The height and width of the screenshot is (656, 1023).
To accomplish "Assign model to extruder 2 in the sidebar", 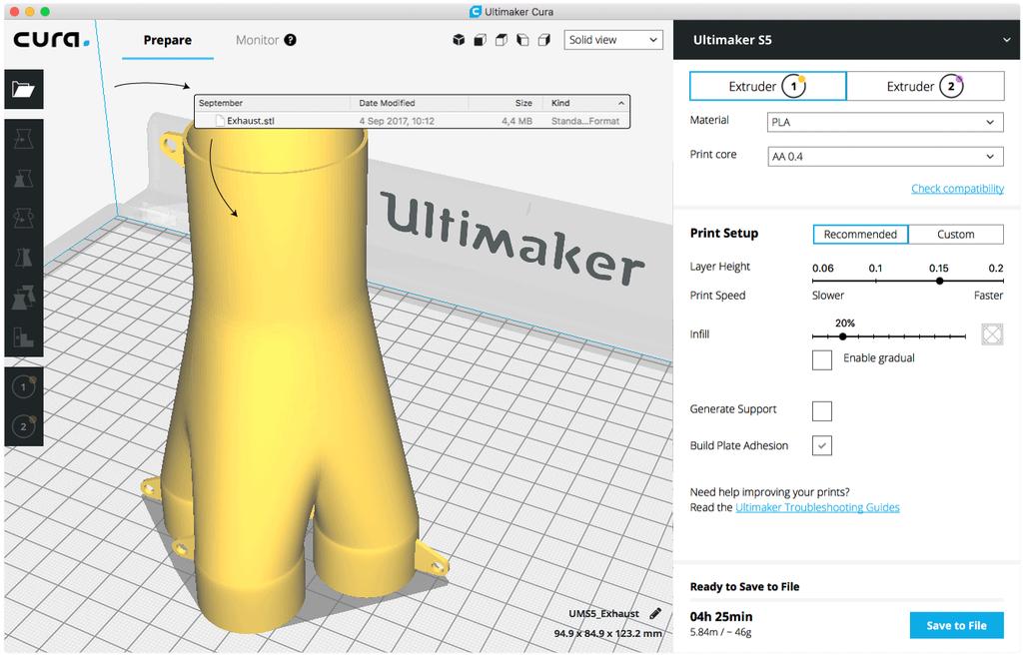I will click(x=24, y=426).
